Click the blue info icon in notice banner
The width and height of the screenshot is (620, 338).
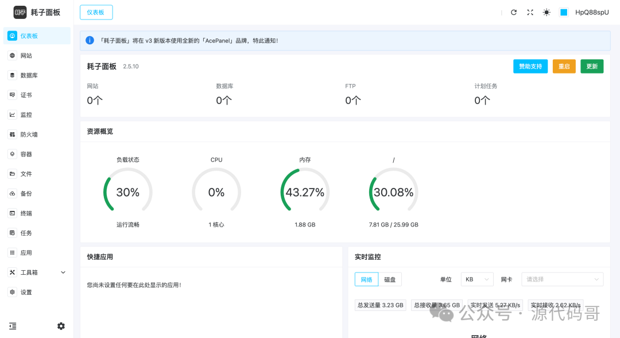[90, 40]
